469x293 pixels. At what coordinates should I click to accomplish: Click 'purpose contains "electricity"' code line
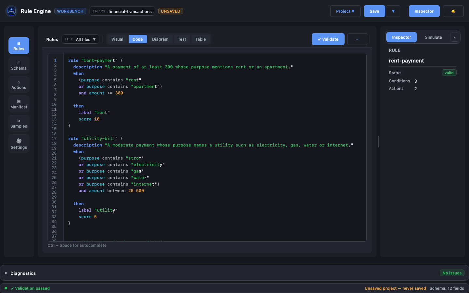121,165
